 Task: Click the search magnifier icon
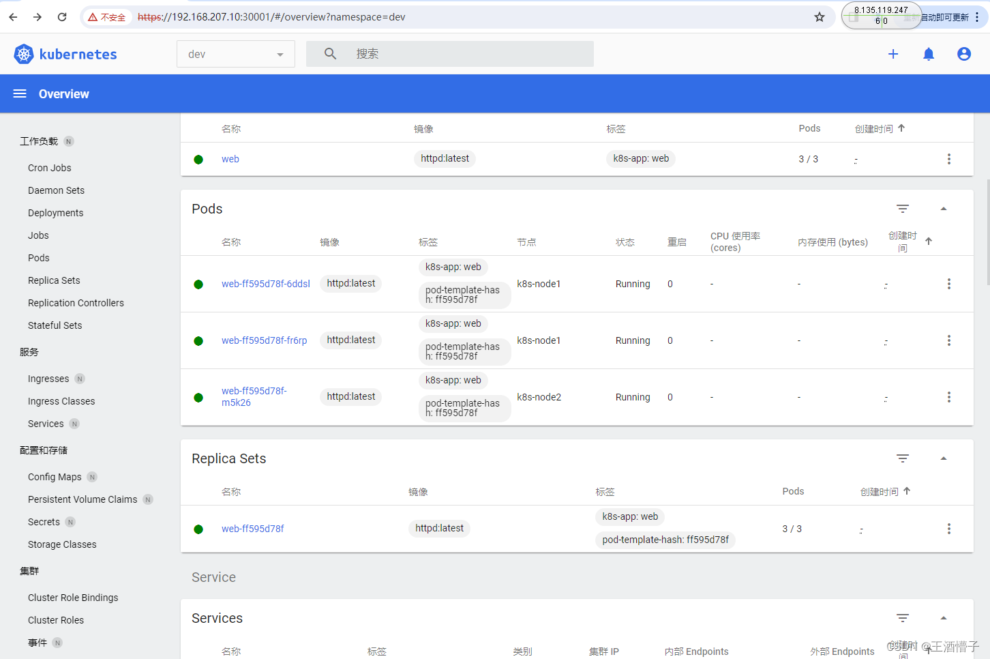click(330, 53)
